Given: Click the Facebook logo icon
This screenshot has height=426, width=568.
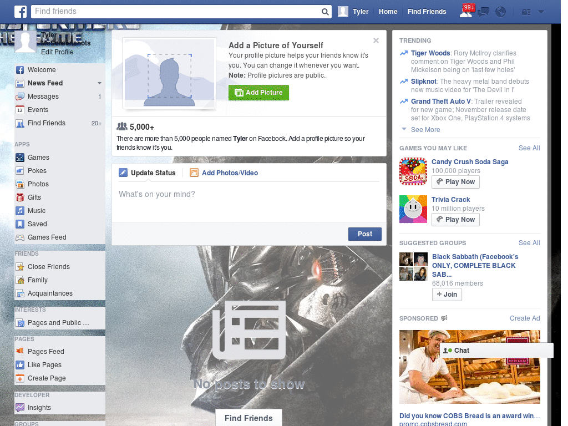Looking at the screenshot, I should pos(21,12).
